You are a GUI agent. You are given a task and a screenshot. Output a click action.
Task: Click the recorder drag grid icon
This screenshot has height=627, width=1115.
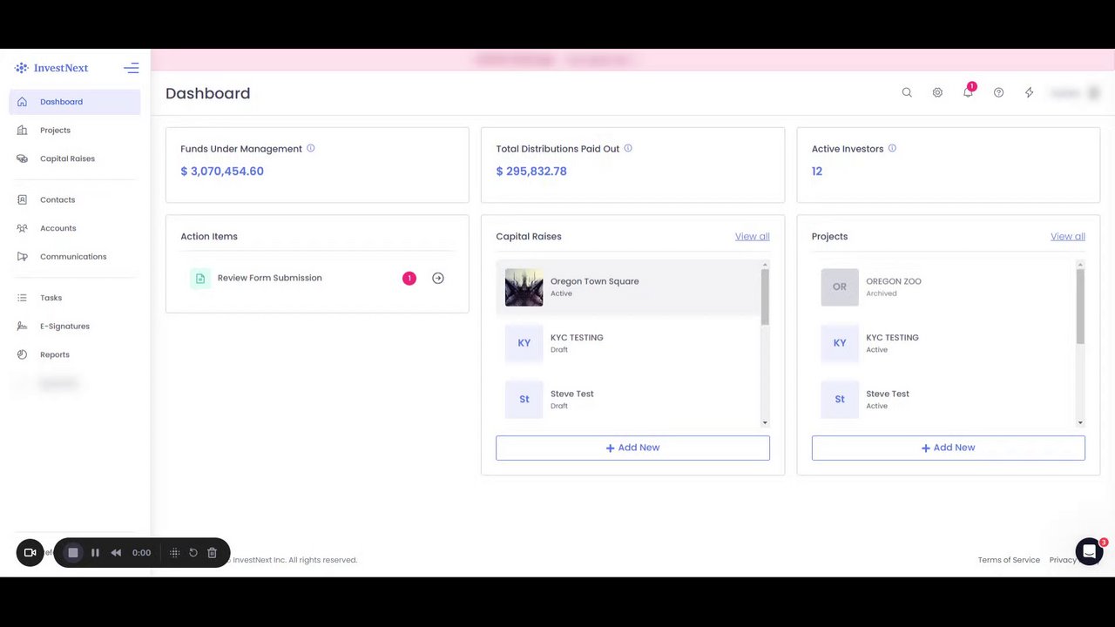[x=174, y=552]
